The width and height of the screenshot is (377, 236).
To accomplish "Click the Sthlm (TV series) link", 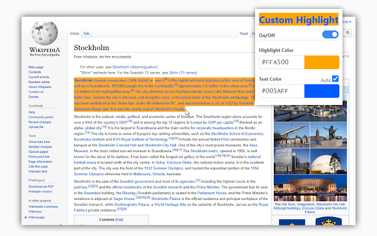I will [x=183, y=73].
